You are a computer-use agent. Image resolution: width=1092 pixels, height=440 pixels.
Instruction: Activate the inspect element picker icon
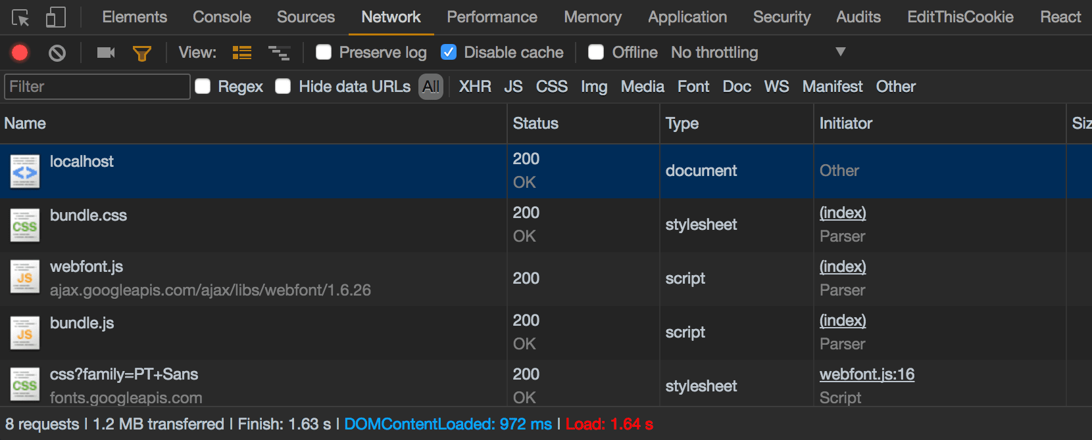(20, 17)
